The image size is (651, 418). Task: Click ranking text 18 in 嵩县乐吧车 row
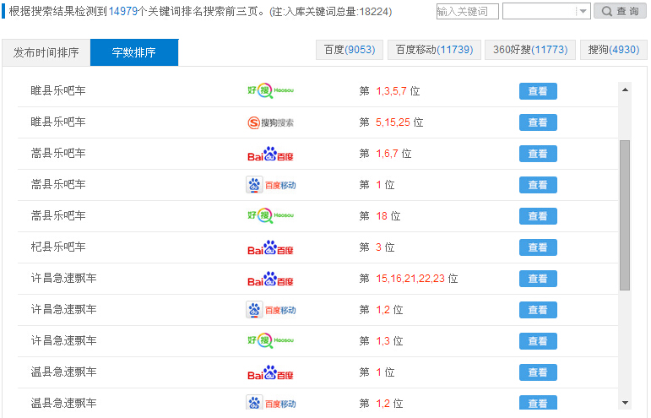click(x=382, y=216)
